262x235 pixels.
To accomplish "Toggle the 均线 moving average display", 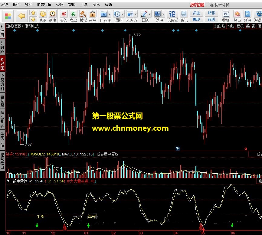I will 231,26.
